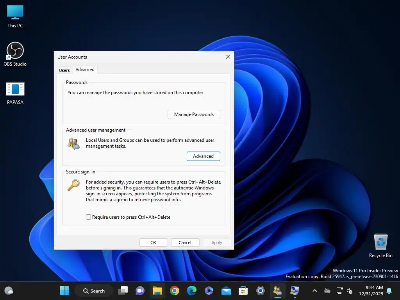
Task: Open the notification bell in the taskbar
Action: [389, 291]
